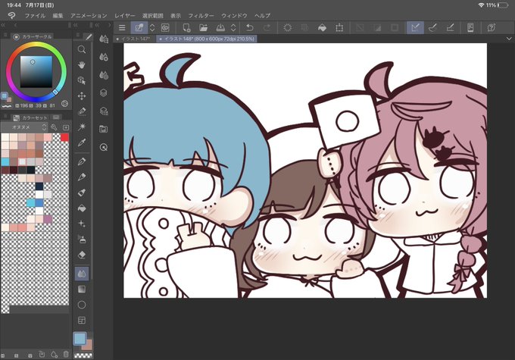Open the smartphone companion mode icon

point(470,27)
